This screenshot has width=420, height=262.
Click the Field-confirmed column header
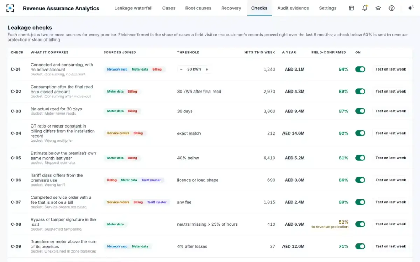tap(329, 52)
